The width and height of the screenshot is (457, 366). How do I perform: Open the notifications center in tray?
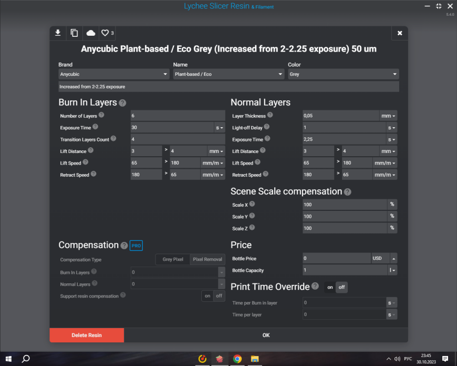[x=445, y=359]
